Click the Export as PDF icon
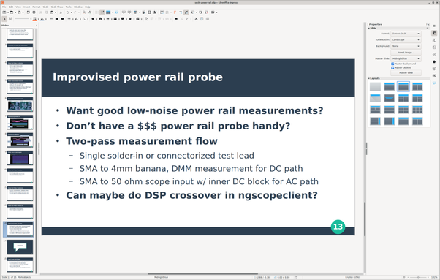 (28, 12)
